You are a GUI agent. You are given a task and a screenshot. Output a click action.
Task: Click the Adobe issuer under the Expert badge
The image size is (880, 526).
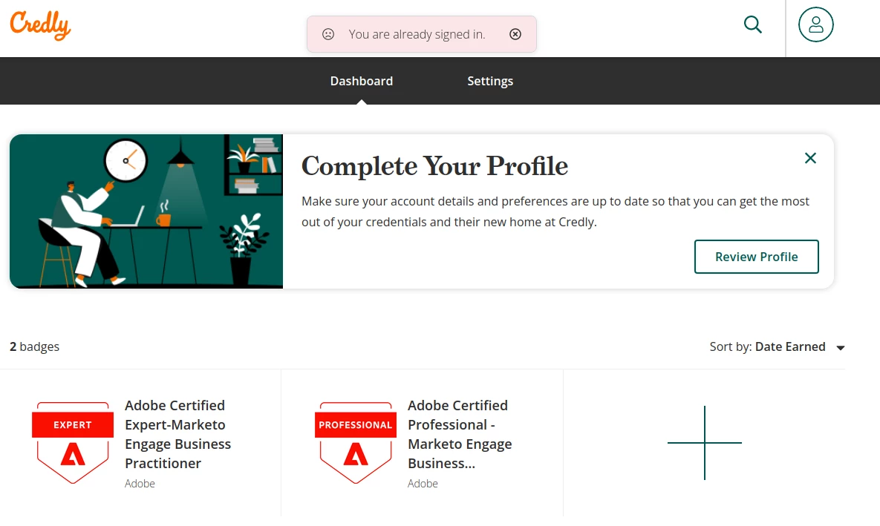pyautogui.click(x=140, y=484)
